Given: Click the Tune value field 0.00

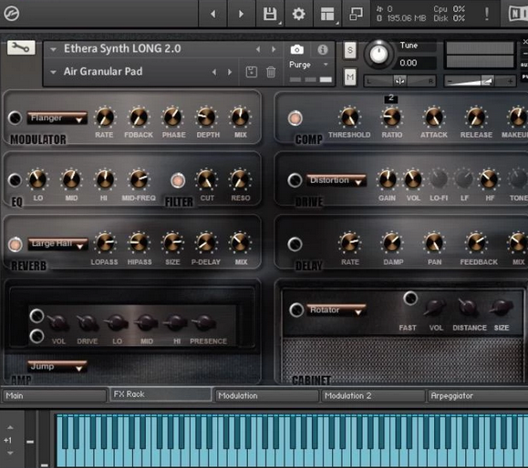Looking at the screenshot, I should pos(417,63).
